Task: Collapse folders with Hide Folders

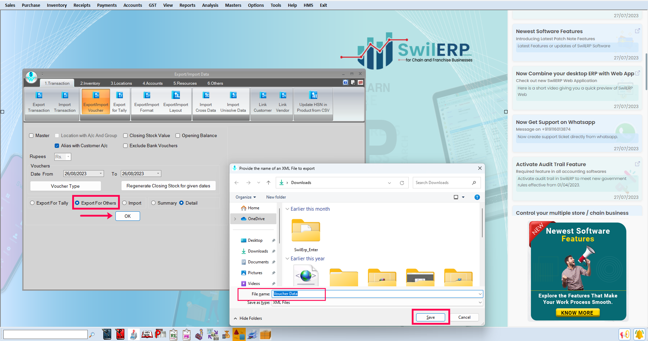Action: (248, 318)
